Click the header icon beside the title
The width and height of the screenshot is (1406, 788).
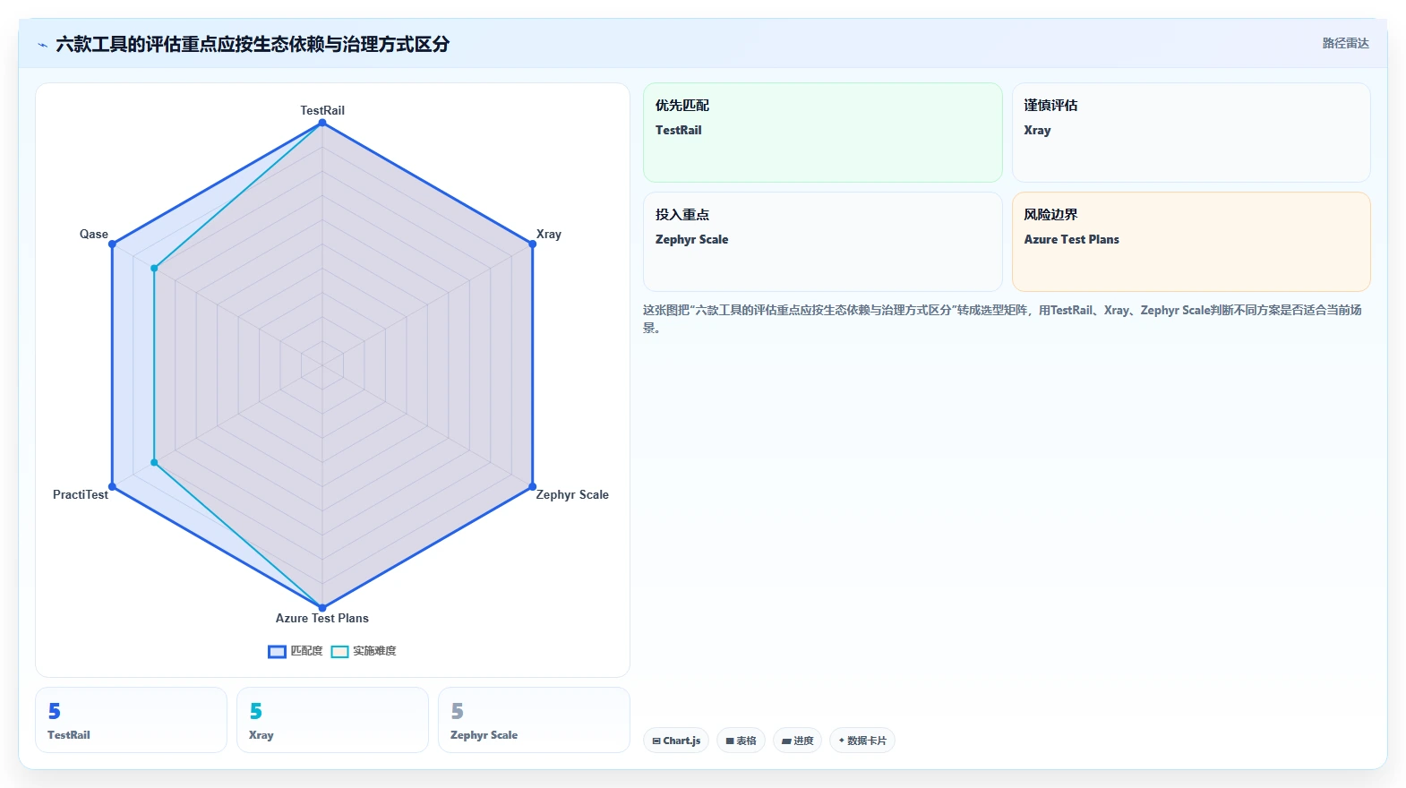click(42, 45)
